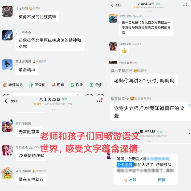Tap 回复 reply button

coord(162,180)
